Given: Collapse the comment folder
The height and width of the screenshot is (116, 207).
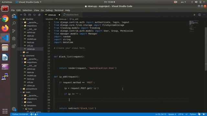Looking at the screenshot, I should tap(21, 56).
